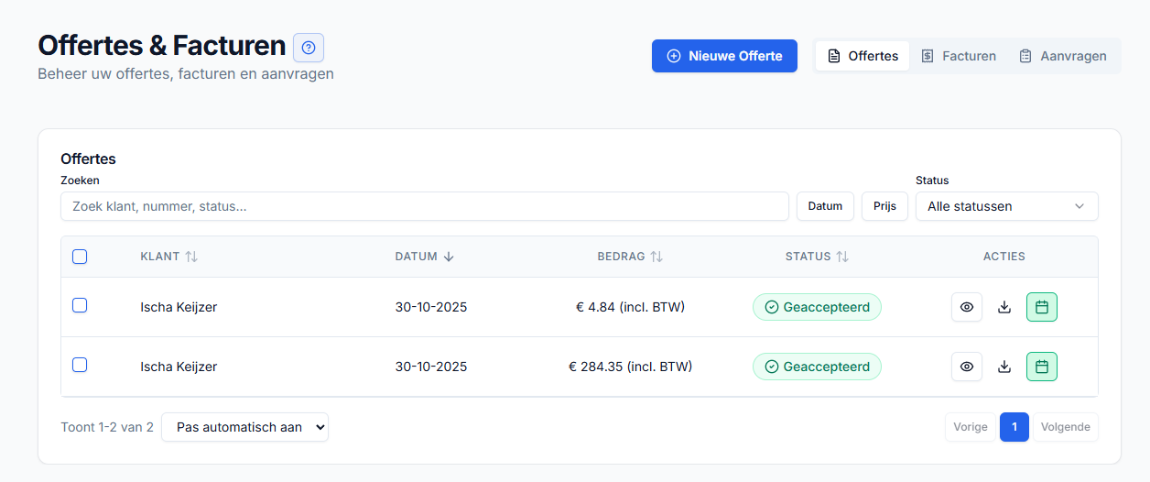Go to page 1 in pagination
Screen dimensions: 1150x482
1014,427
